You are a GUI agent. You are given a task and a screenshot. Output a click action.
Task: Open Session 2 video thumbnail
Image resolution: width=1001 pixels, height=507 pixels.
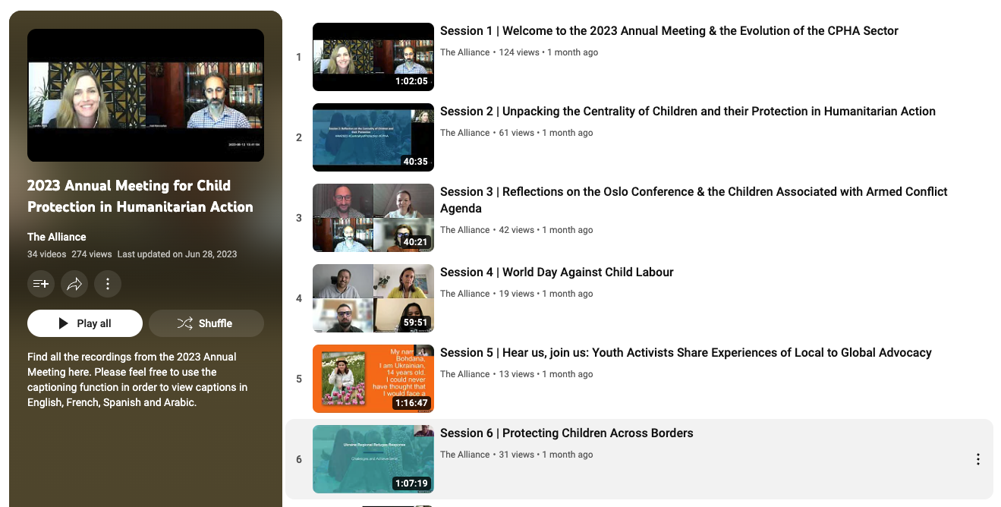[373, 137]
